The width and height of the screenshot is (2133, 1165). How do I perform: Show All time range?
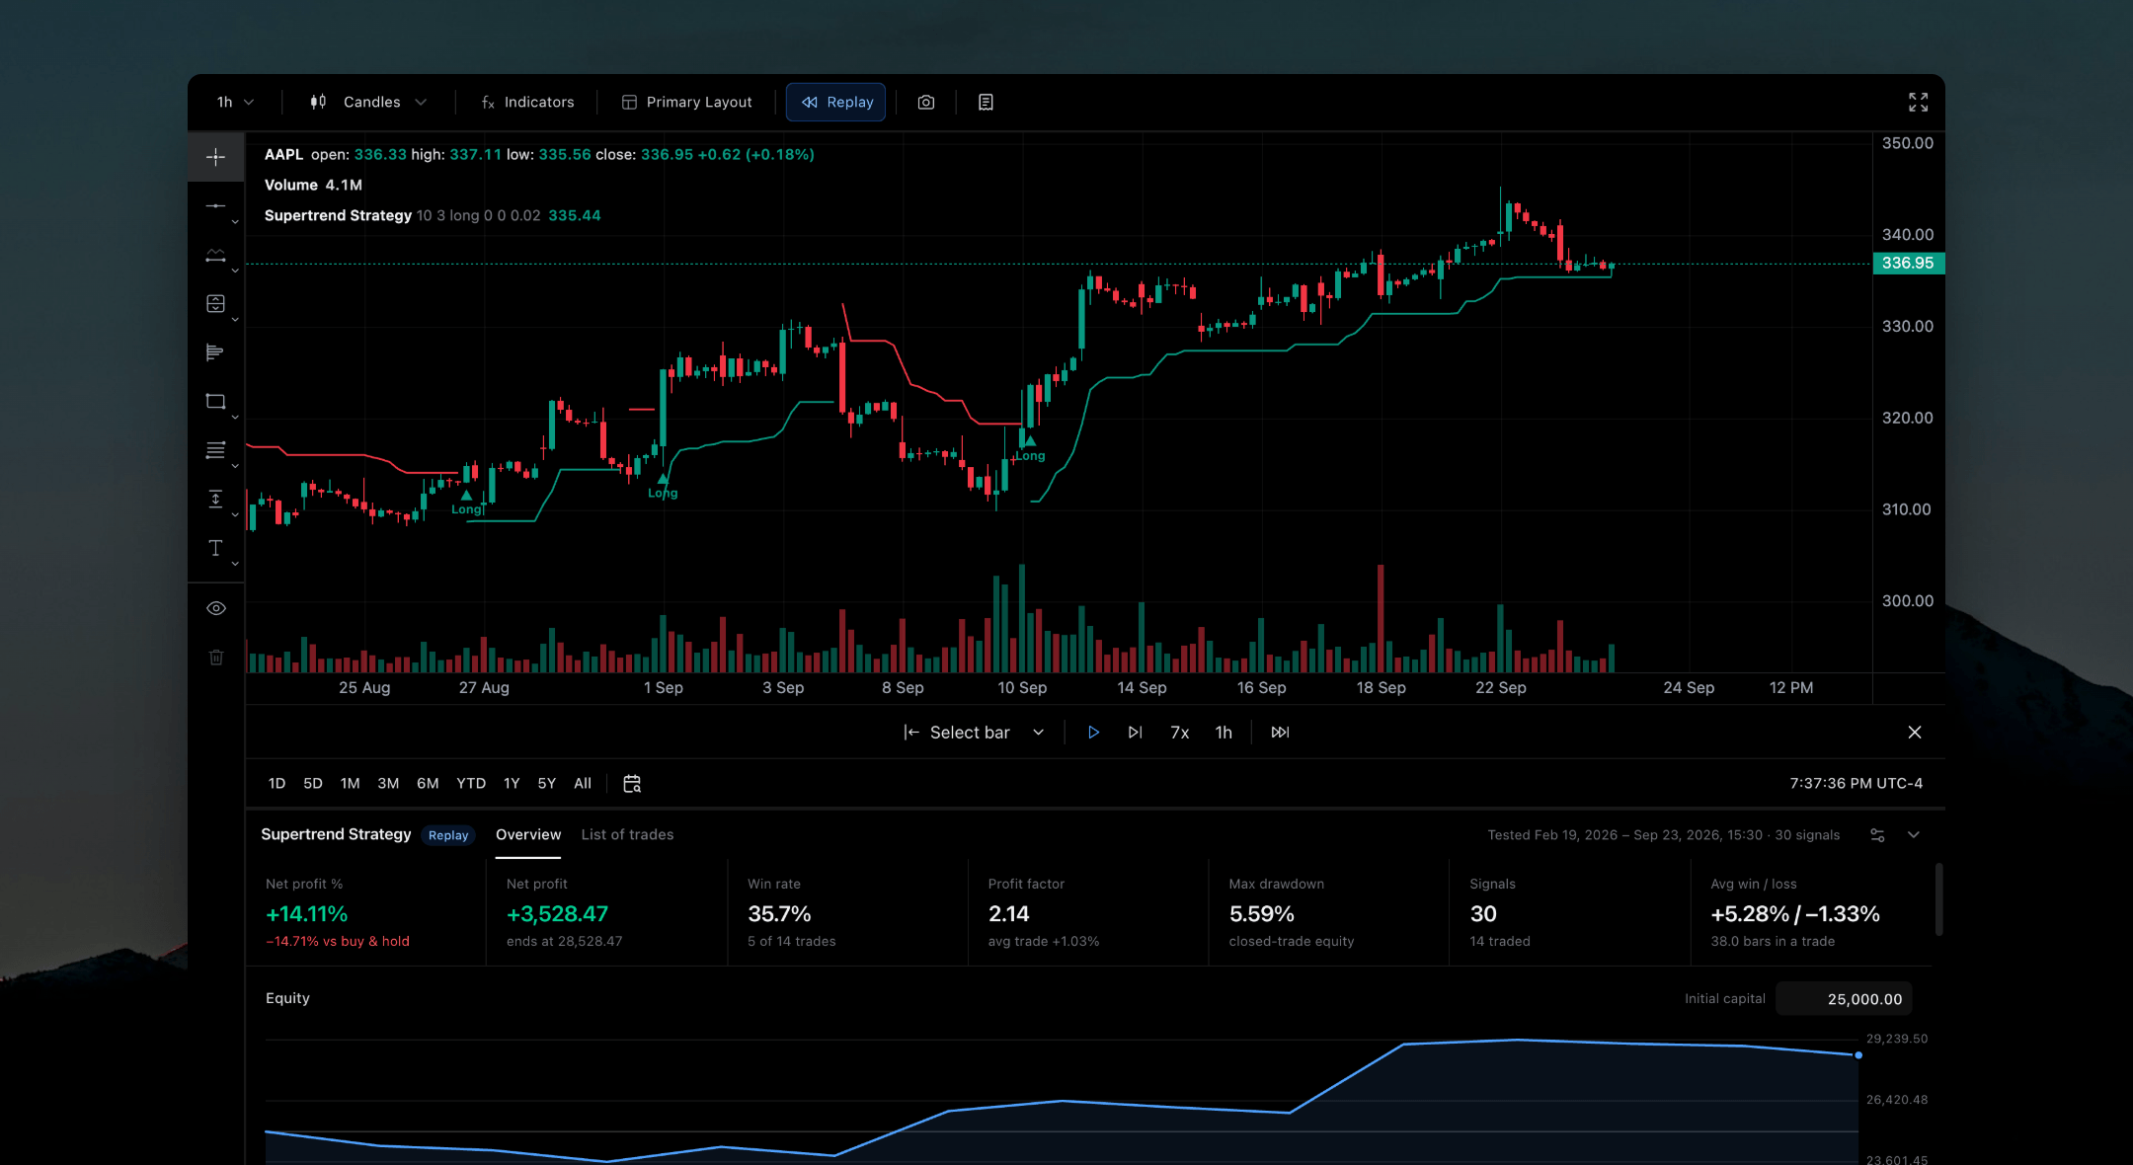point(583,784)
